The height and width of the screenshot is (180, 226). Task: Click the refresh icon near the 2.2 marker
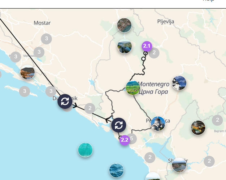coord(118,125)
